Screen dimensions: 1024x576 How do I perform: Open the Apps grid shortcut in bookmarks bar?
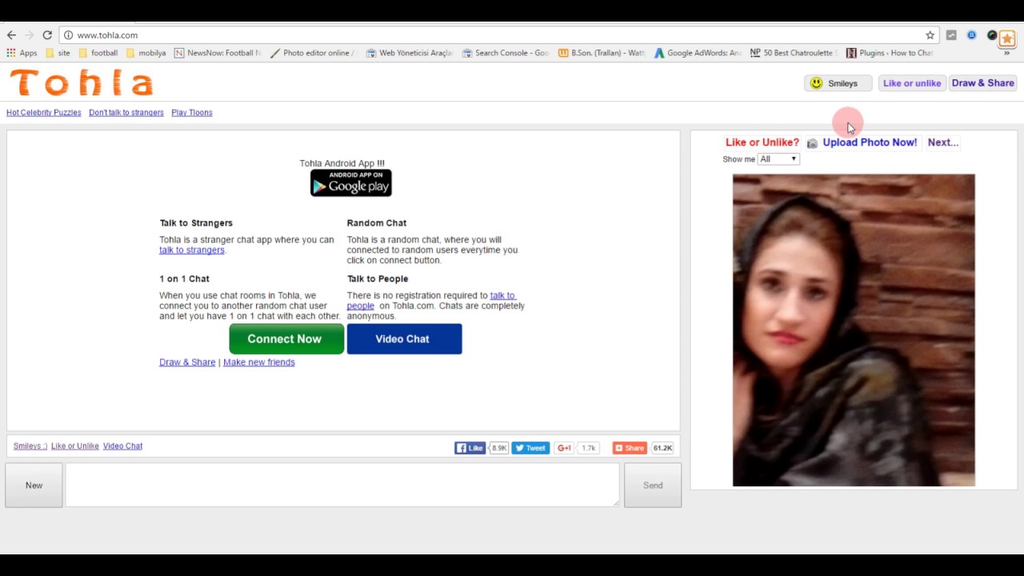pyautogui.click(x=22, y=53)
